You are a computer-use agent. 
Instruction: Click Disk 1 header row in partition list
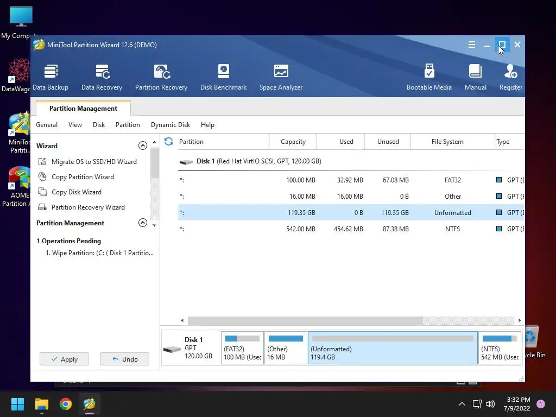[351, 161]
